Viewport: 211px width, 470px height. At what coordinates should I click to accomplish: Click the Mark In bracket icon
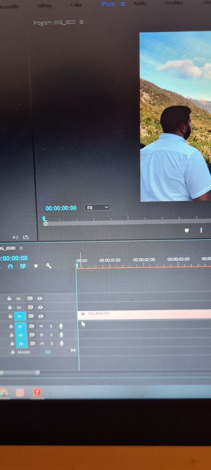click(201, 230)
